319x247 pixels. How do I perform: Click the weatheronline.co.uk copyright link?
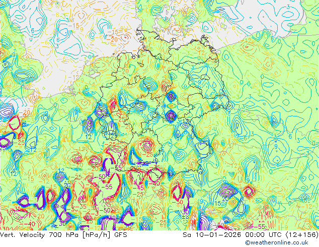click(x=277, y=242)
